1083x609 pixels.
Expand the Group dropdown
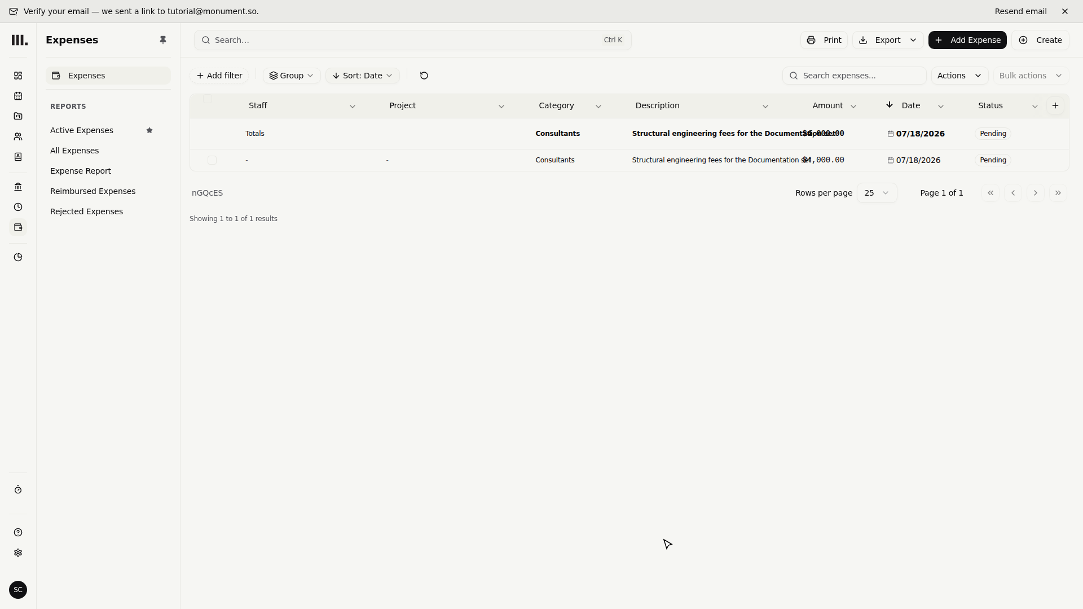292,76
